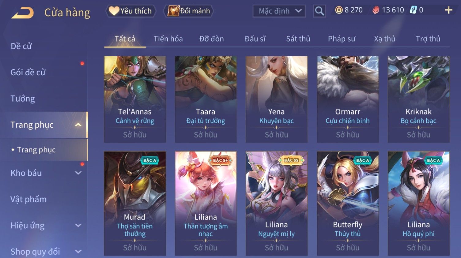
Task: Click the gold coin currency icon
Action: click(339, 10)
